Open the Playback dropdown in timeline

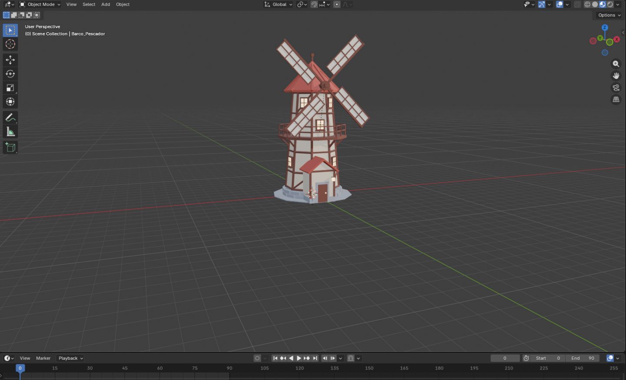pos(70,358)
